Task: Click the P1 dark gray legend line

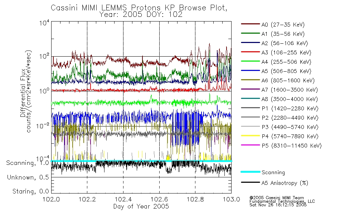Action: [x=251, y=108]
